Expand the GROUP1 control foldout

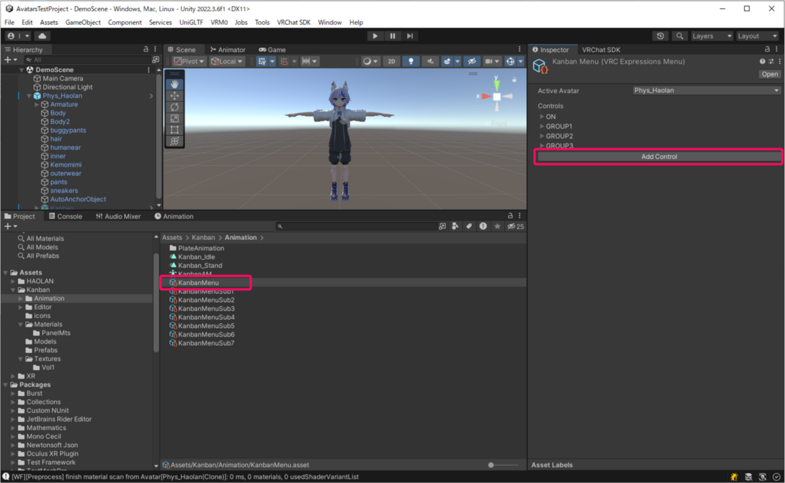tap(542, 127)
